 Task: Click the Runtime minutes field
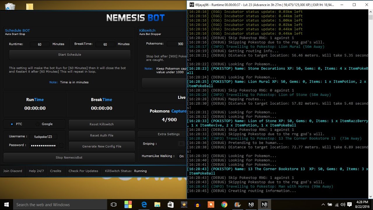[40, 44]
